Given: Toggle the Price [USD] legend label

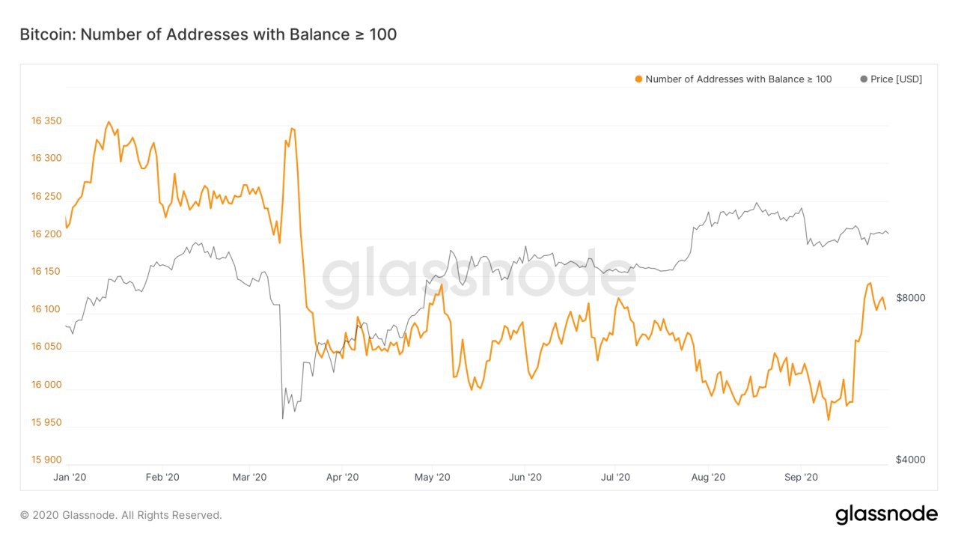Looking at the screenshot, I should 896,79.
